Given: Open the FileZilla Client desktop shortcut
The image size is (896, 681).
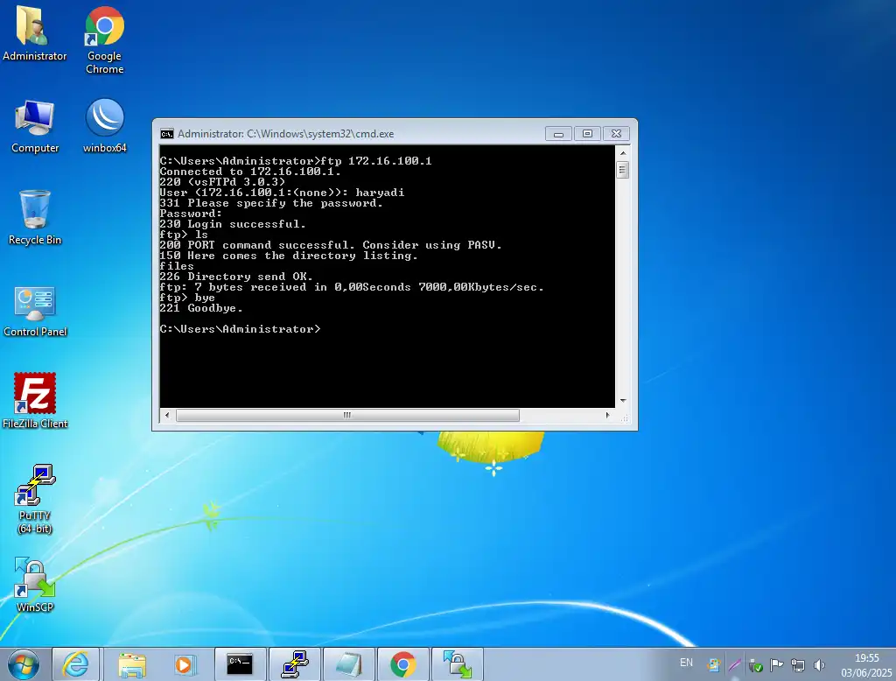Looking at the screenshot, I should [35, 395].
